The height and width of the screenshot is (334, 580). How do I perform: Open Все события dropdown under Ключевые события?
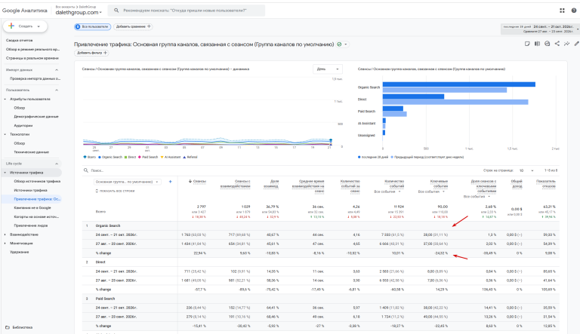[431, 192]
